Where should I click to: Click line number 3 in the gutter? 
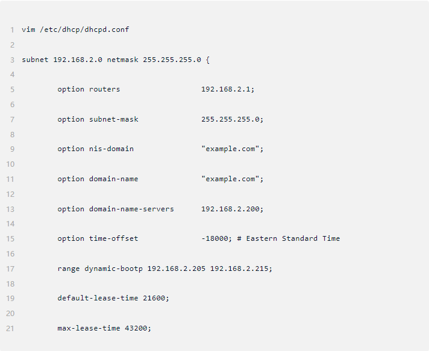tap(12, 60)
